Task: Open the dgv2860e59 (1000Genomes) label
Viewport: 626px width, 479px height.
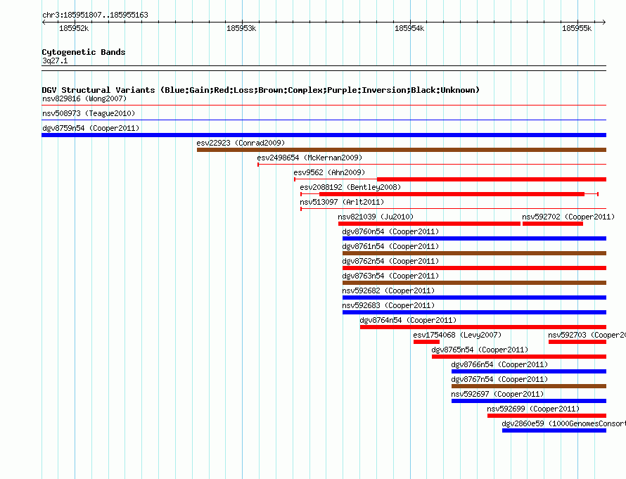Action: point(563,423)
